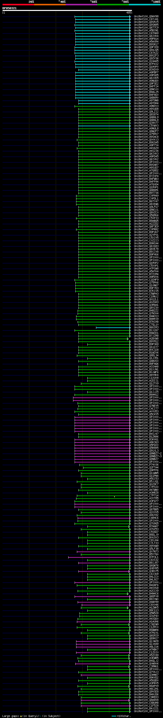Click the white query sequence bar
Screen dimensions: 163x718
point(67,10)
